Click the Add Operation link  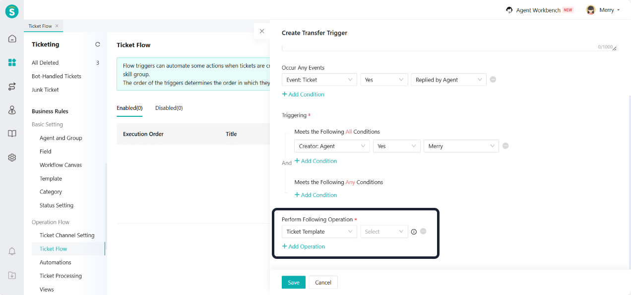coord(304,246)
